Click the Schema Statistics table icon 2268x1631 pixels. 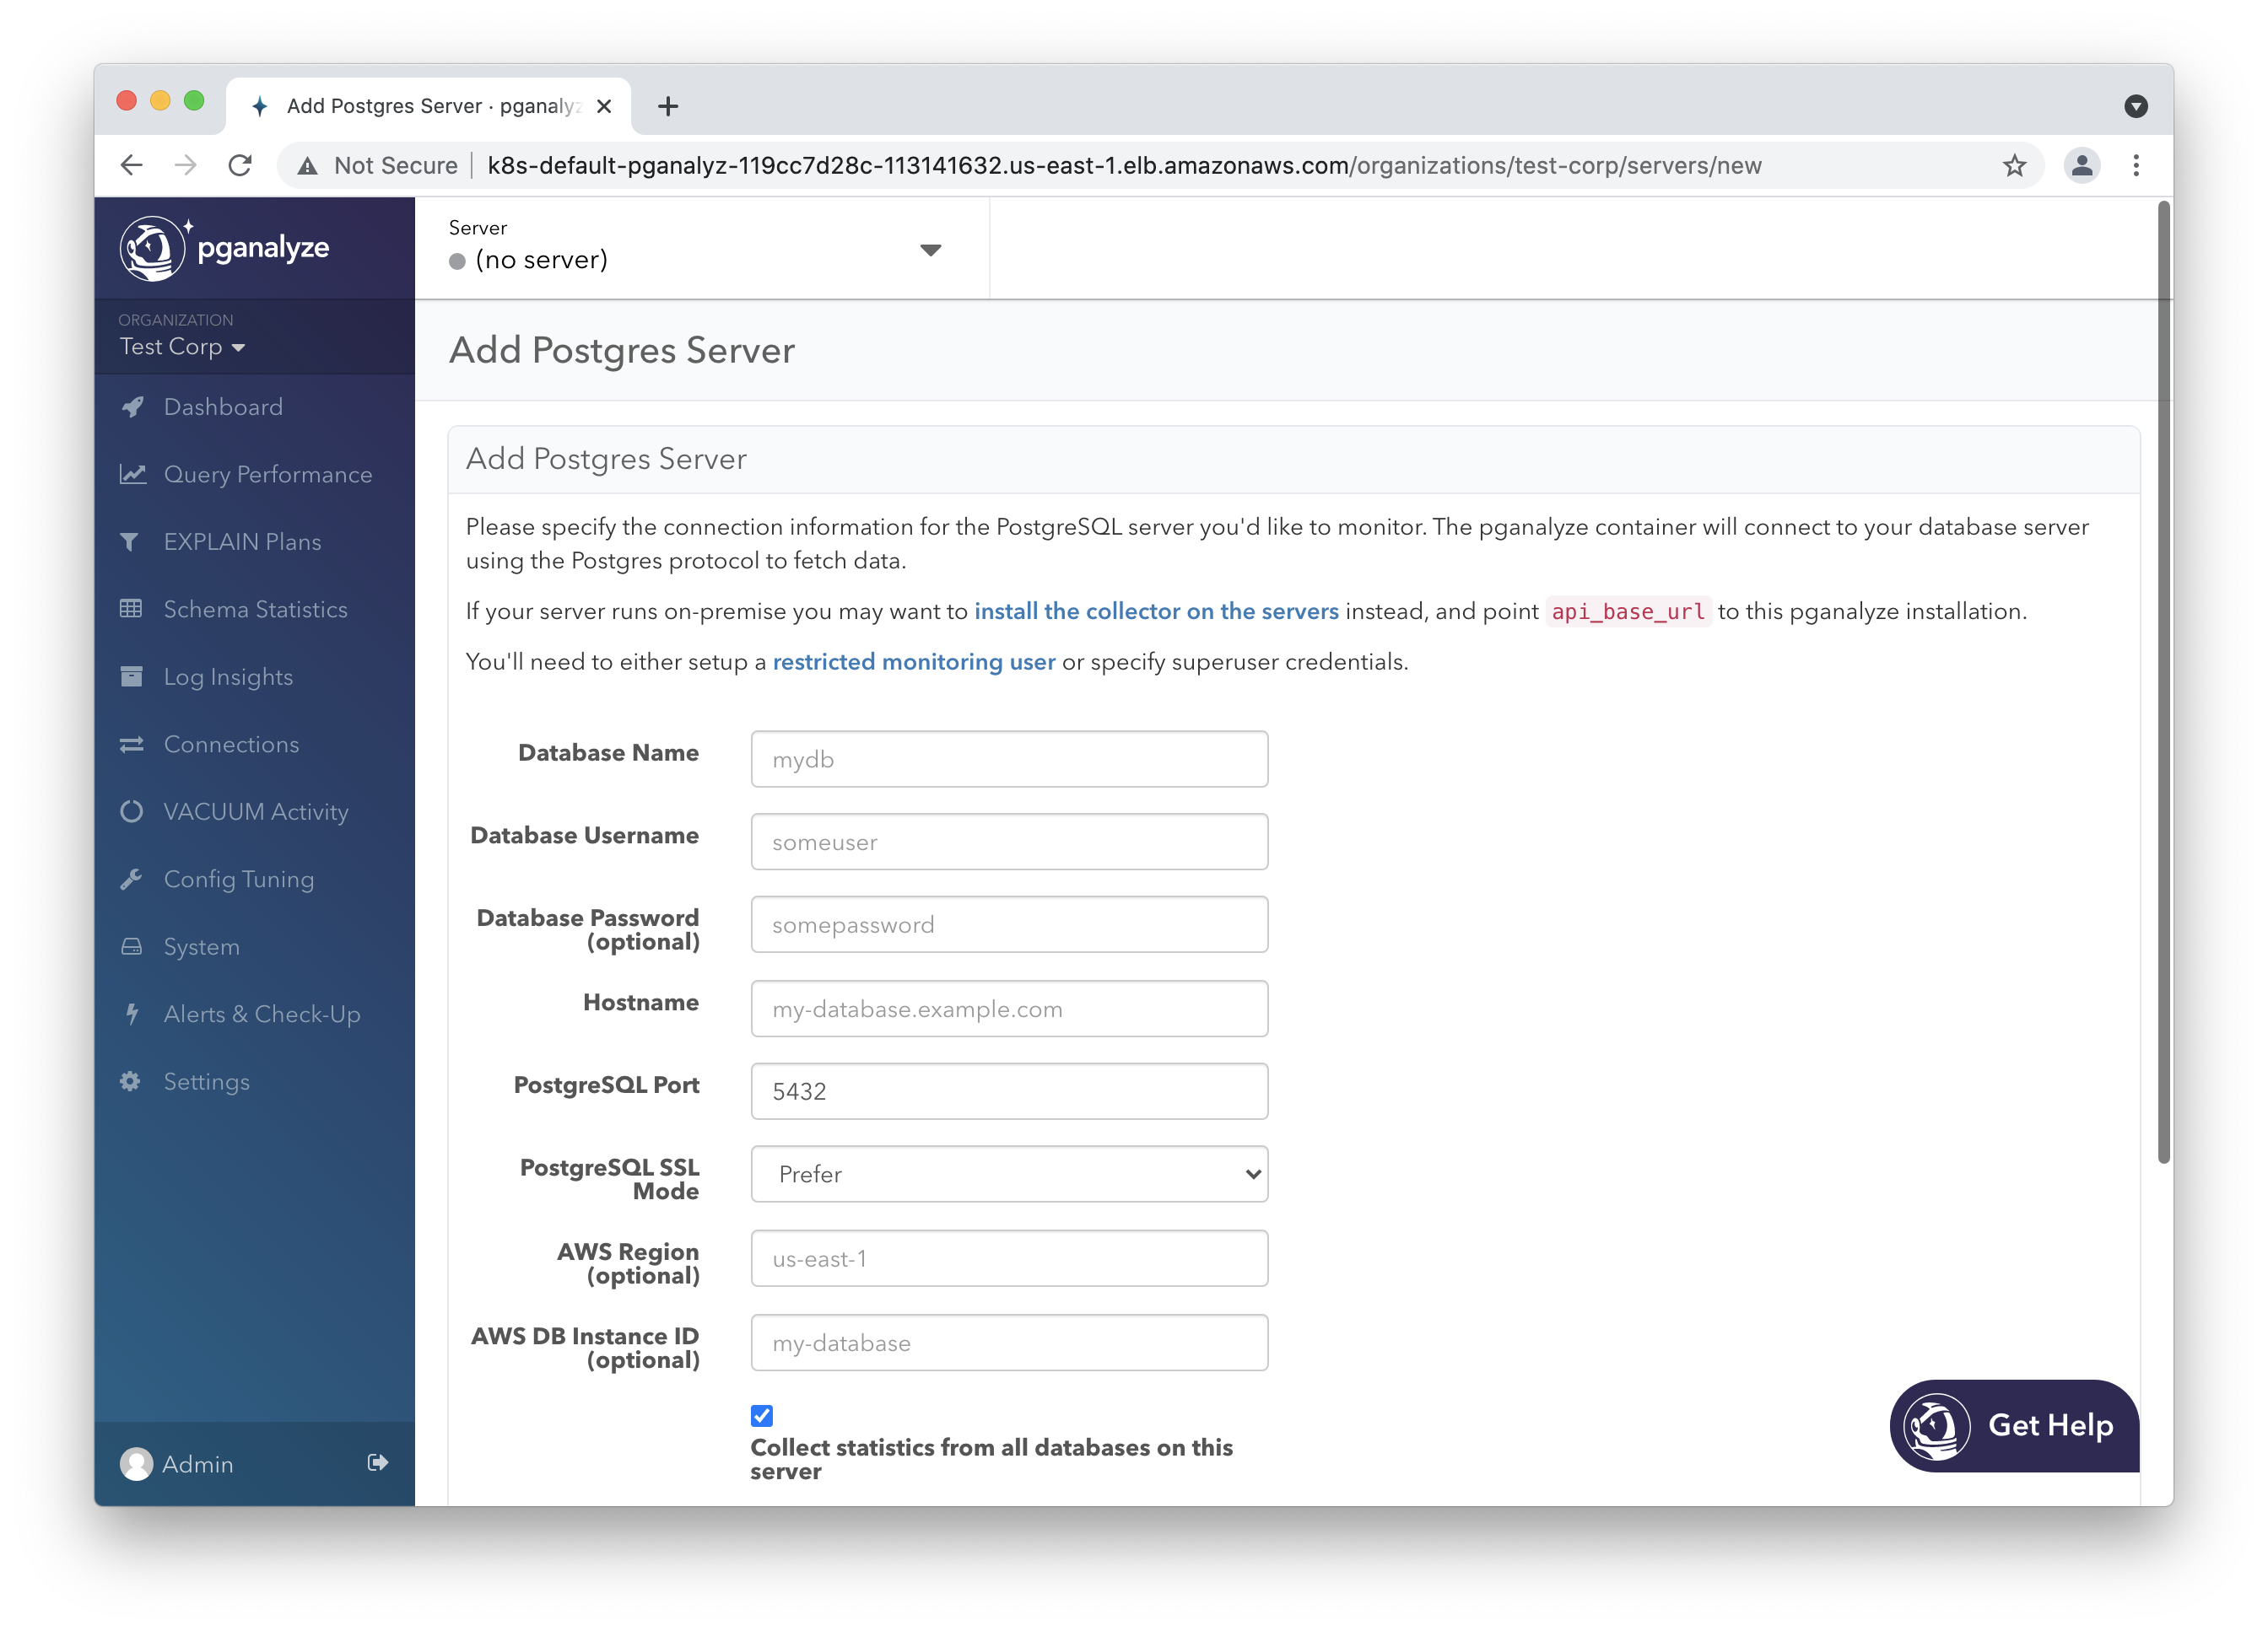coord(131,609)
